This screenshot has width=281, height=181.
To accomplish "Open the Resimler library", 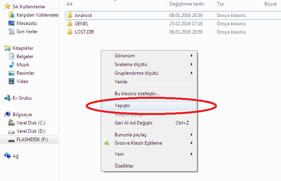I will click(x=25, y=73).
